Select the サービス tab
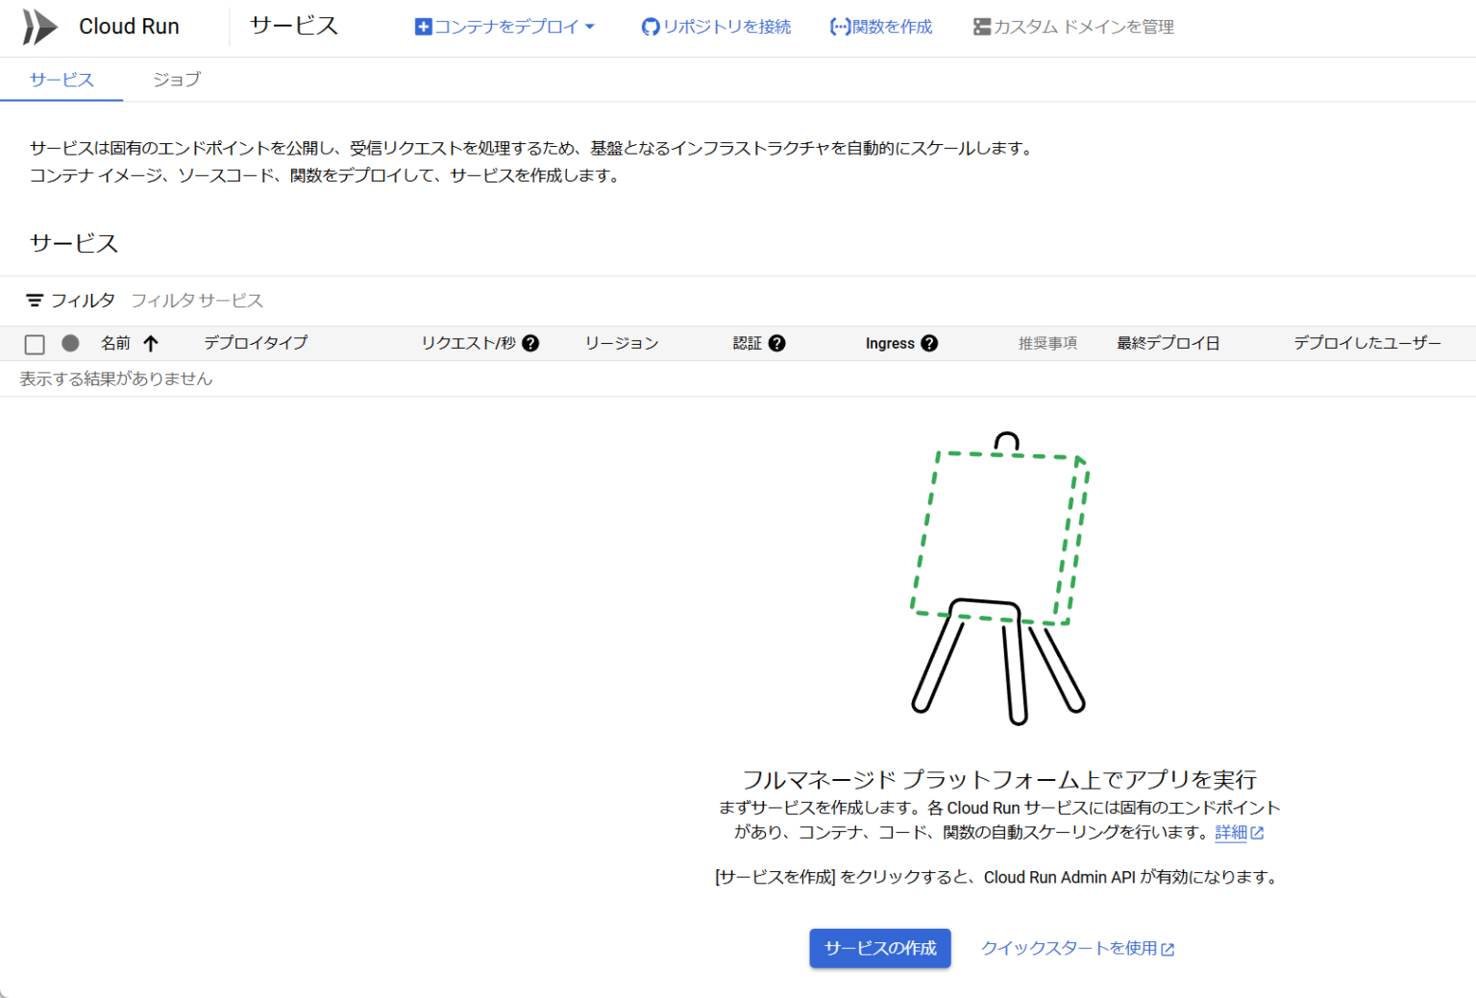This screenshot has height=998, width=1476. pyautogui.click(x=61, y=80)
